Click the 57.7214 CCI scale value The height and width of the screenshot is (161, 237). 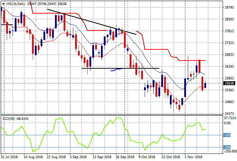tap(230, 118)
